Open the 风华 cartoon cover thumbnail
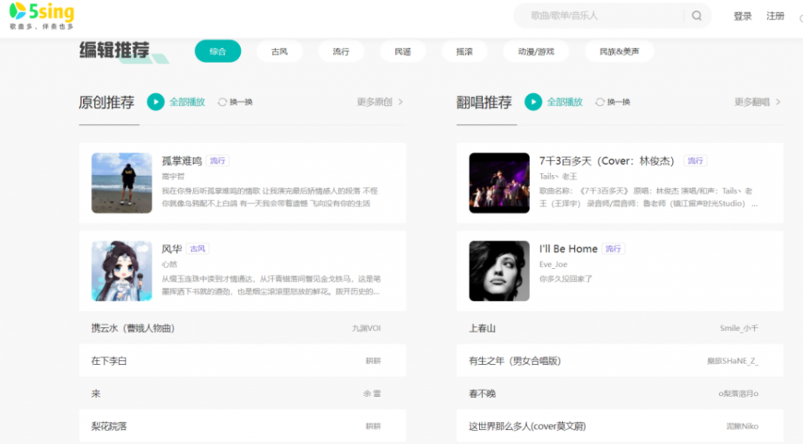 click(x=122, y=271)
